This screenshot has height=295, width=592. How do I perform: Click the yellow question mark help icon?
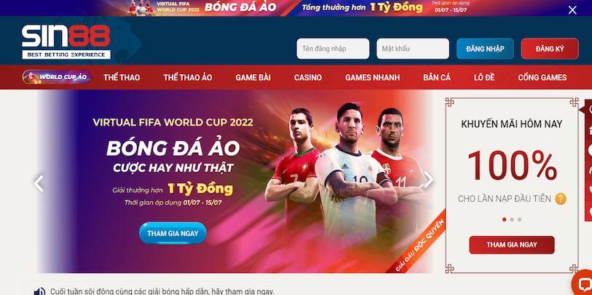click(561, 198)
